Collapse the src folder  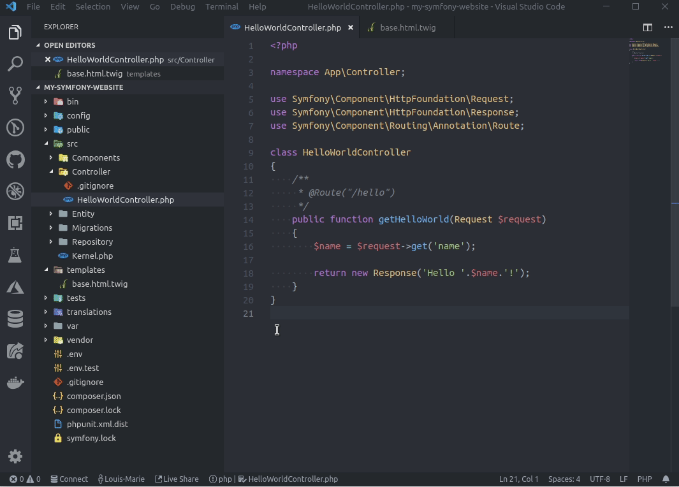pyautogui.click(x=45, y=143)
